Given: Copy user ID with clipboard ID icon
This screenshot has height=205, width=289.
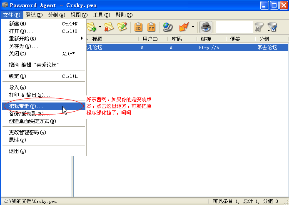Looking at the screenshot, I should point(138,27).
